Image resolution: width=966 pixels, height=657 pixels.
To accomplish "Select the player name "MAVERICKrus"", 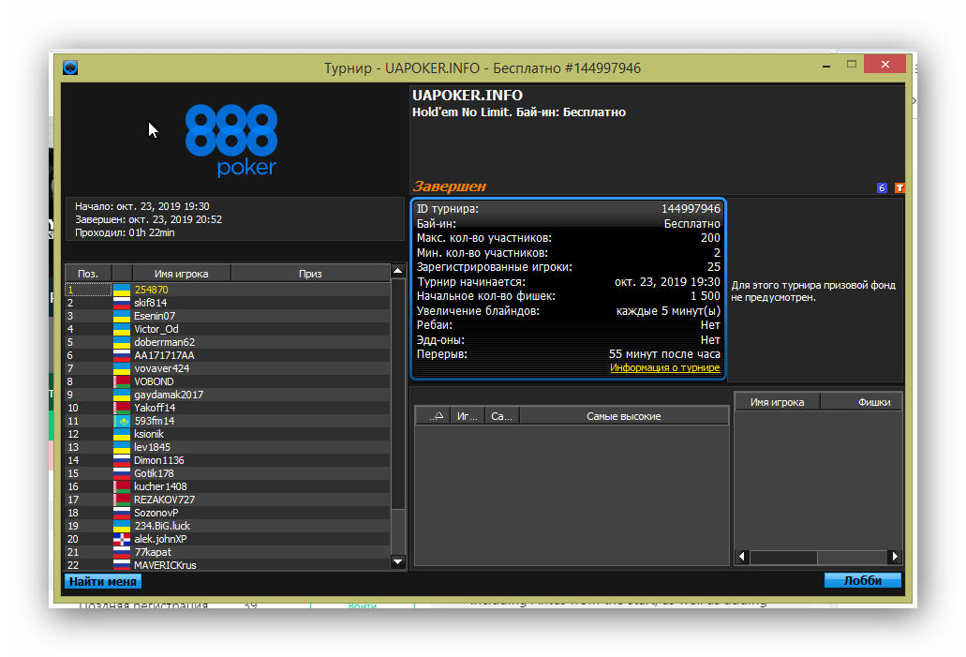I will [x=165, y=565].
